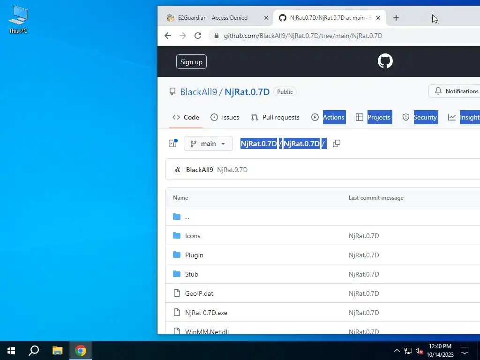Open the GeoIP.dat file
Viewport: 480px width, 360px height.
(199, 293)
